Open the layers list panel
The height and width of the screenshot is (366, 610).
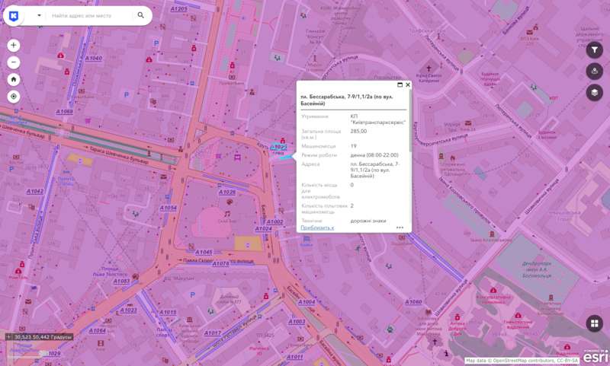tap(595, 92)
